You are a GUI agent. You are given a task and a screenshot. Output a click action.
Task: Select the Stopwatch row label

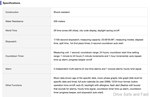[11, 41]
